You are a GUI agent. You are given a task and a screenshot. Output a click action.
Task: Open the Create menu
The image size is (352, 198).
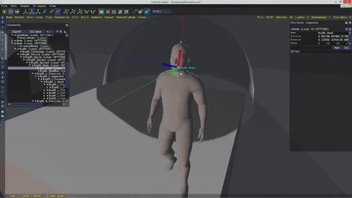tap(25, 6)
